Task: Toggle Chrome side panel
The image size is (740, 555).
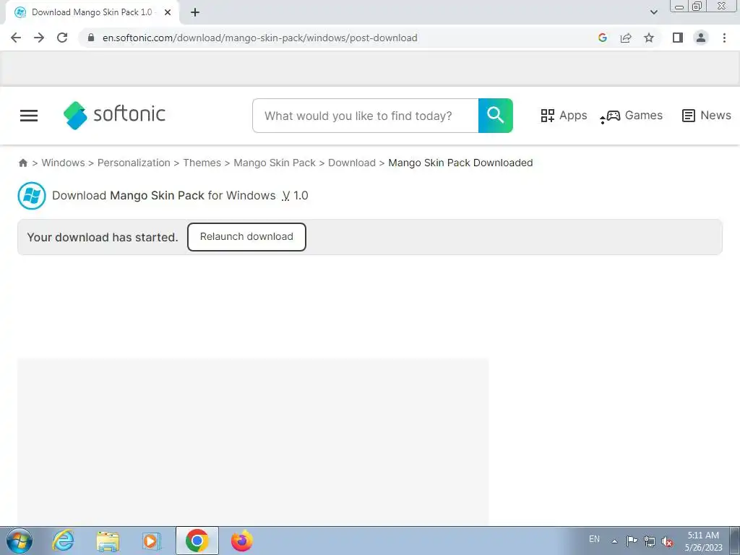Action: pyautogui.click(x=678, y=38)
